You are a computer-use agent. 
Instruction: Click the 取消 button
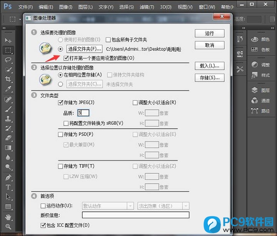click(210, 45)
